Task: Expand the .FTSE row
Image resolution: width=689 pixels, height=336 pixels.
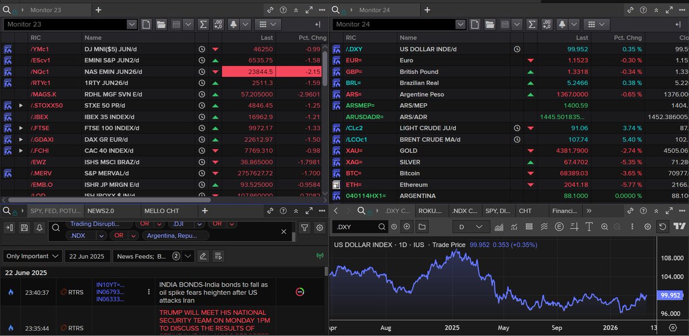Action: click(21, 128)
